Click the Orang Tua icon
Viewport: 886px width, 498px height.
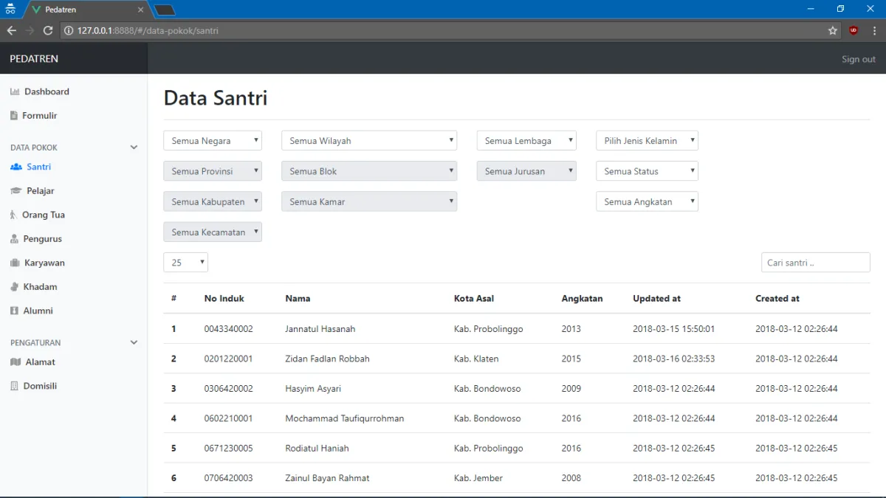click(x=13, y=215)
